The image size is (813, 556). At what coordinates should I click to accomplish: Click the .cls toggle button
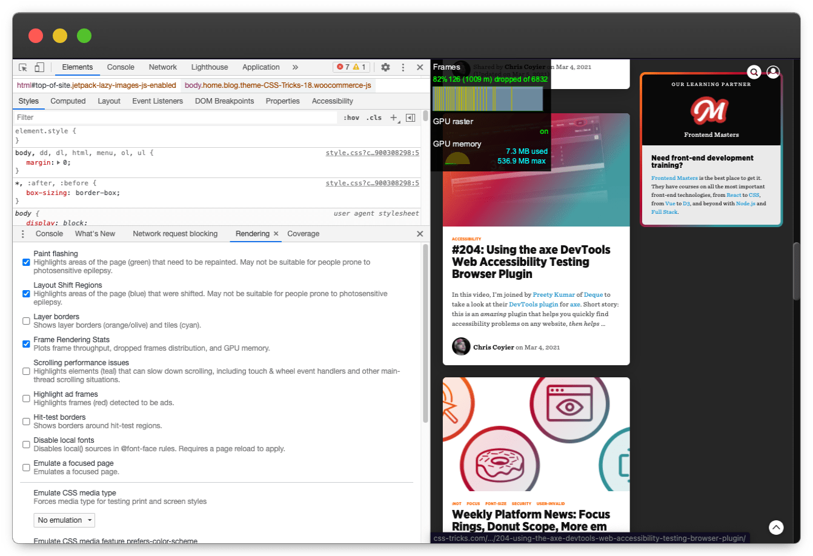click(x=374, y=117)
